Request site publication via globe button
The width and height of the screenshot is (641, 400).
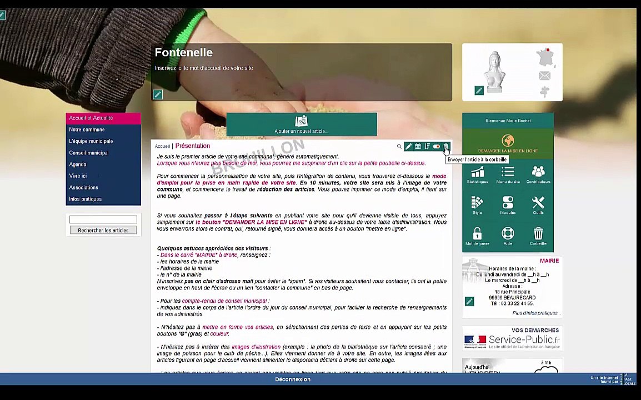(508, 144)
